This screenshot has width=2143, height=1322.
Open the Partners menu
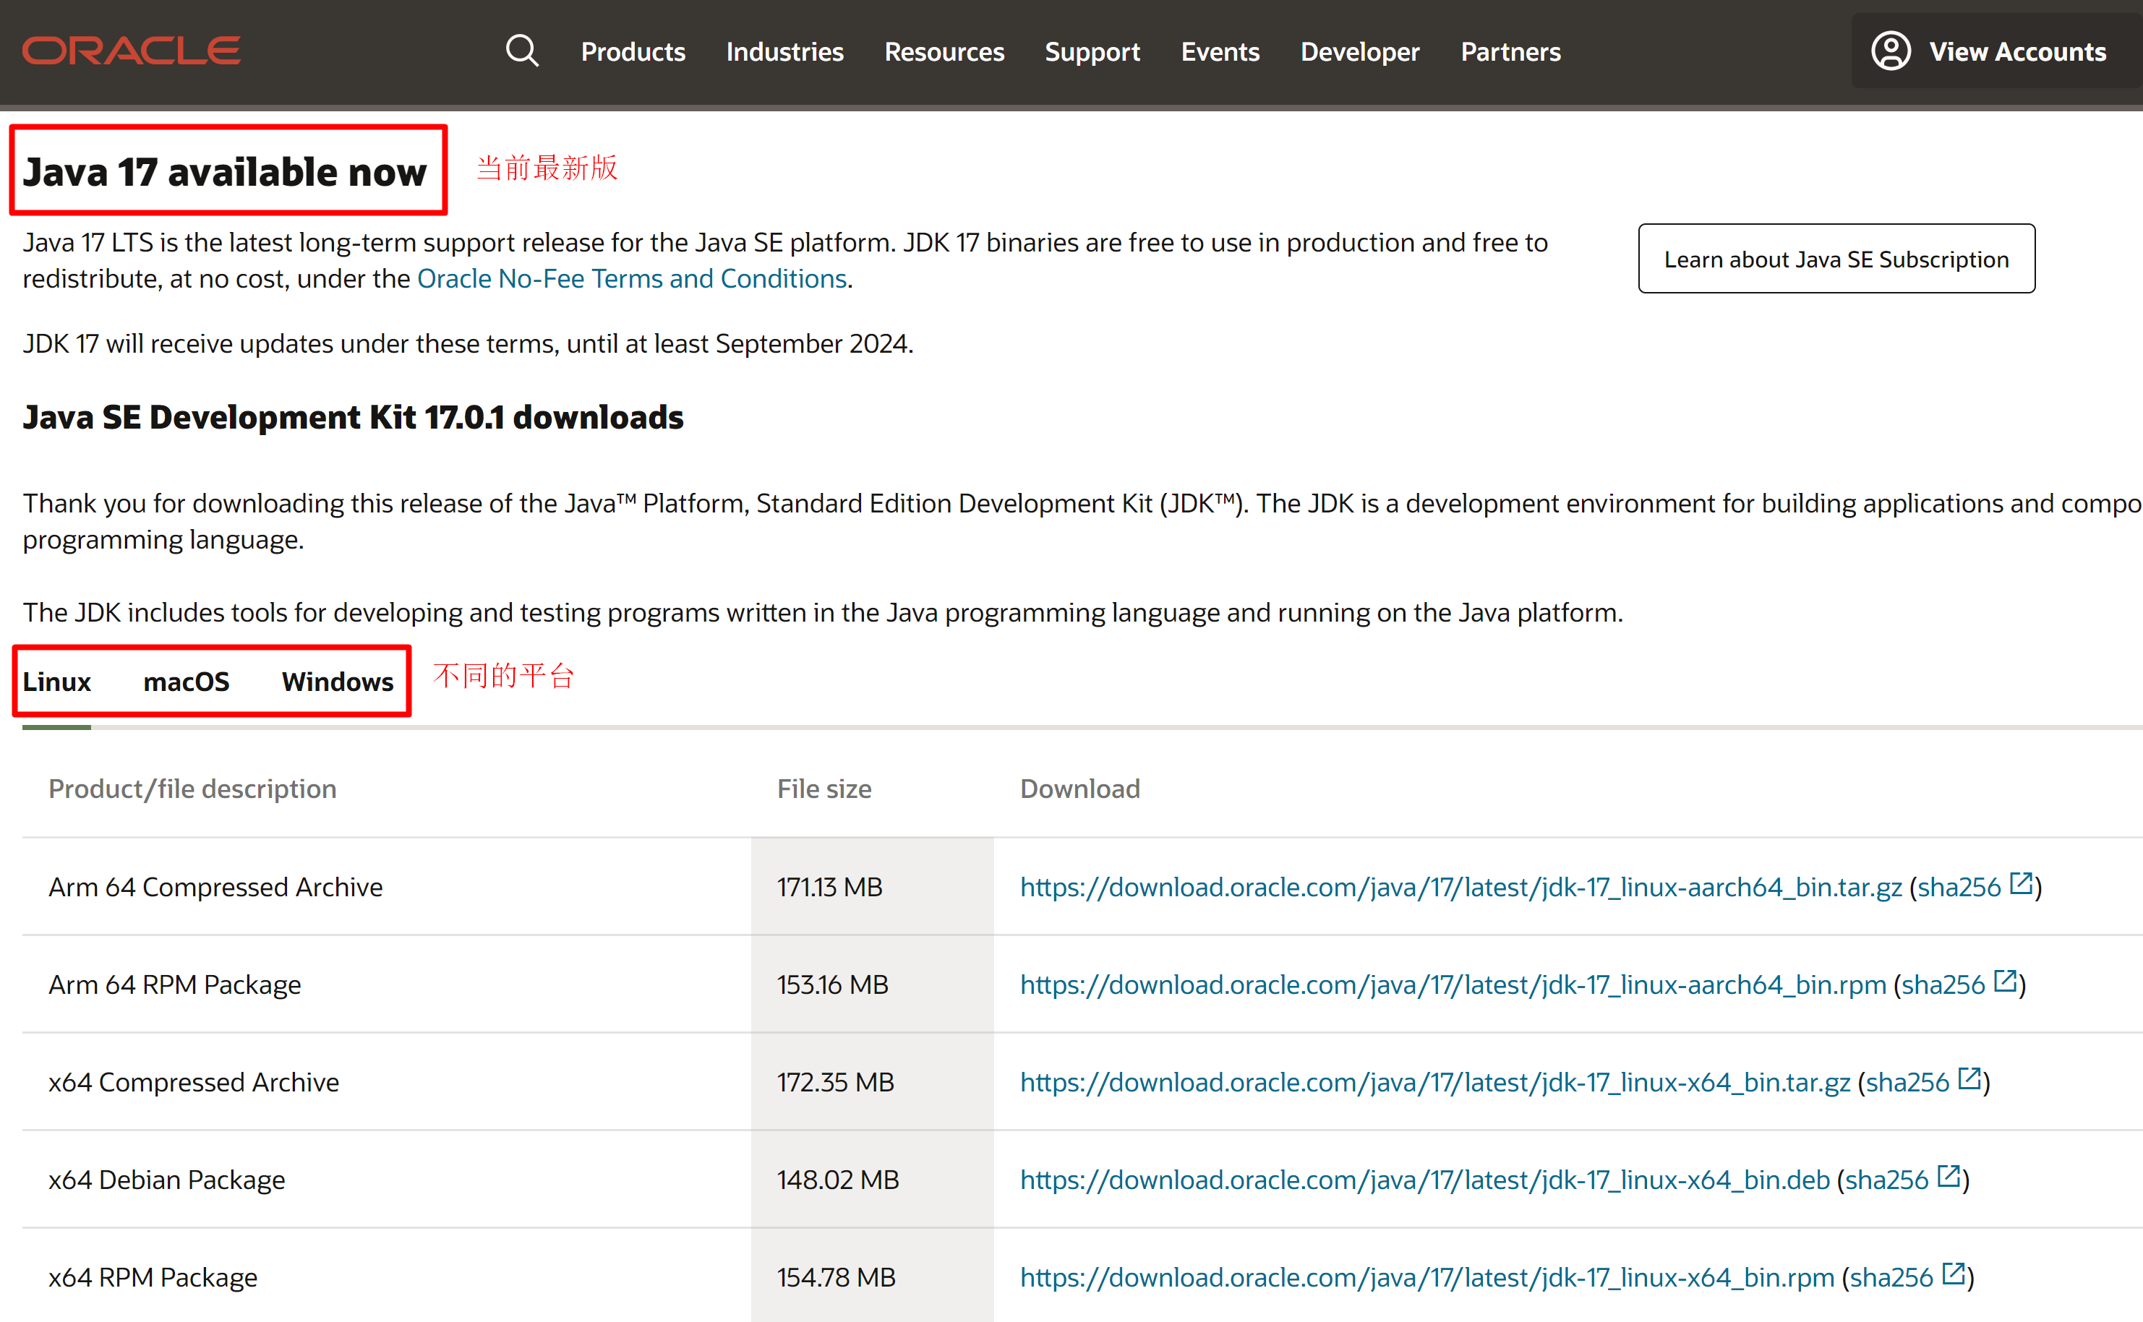coord(1510,51)
